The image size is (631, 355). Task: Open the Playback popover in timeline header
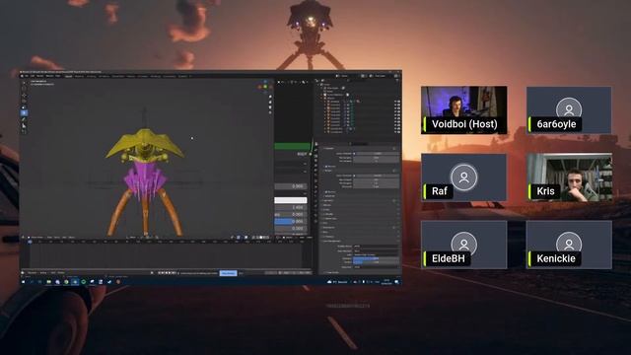[33, 272]
